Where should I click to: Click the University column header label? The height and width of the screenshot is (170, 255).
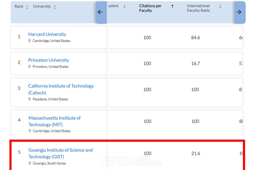tap(42, 6)
